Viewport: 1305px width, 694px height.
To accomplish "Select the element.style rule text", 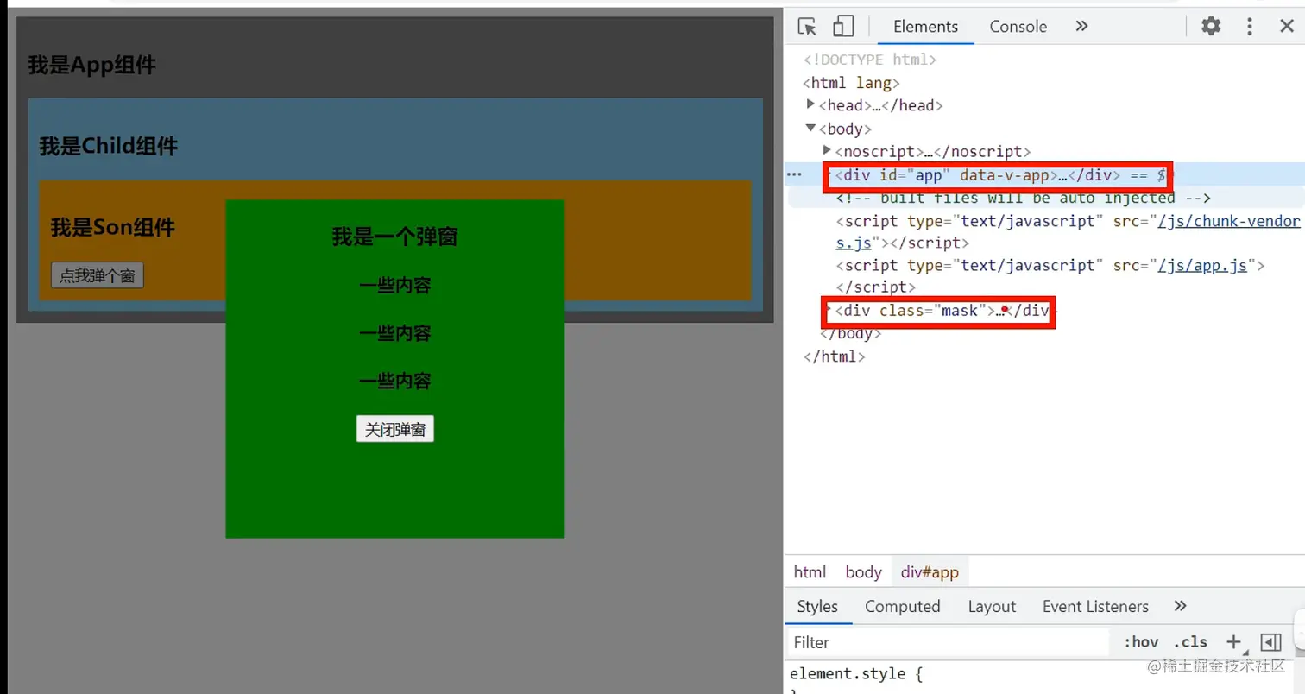I will [x=856, y=673].
